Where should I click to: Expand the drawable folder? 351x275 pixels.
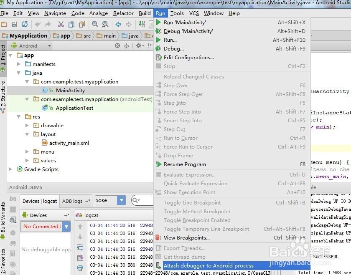27,126
